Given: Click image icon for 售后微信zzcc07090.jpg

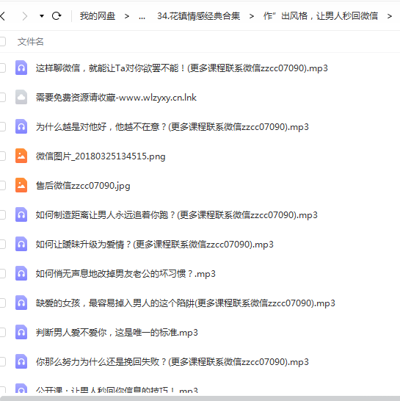Looking at the screenshot, I should click(x=21, y=185).
